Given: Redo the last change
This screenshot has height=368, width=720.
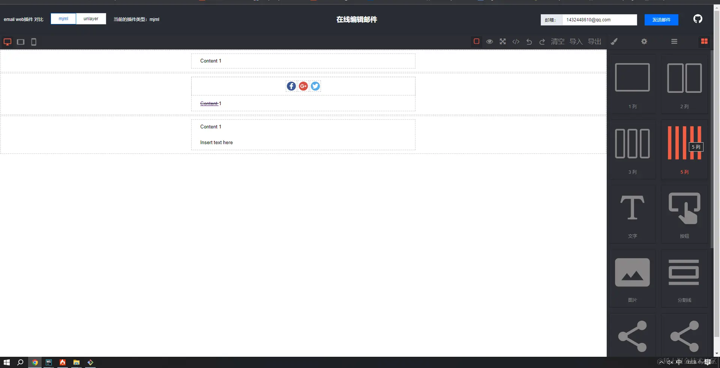Looking at the screenshot, I should point(542,42).
